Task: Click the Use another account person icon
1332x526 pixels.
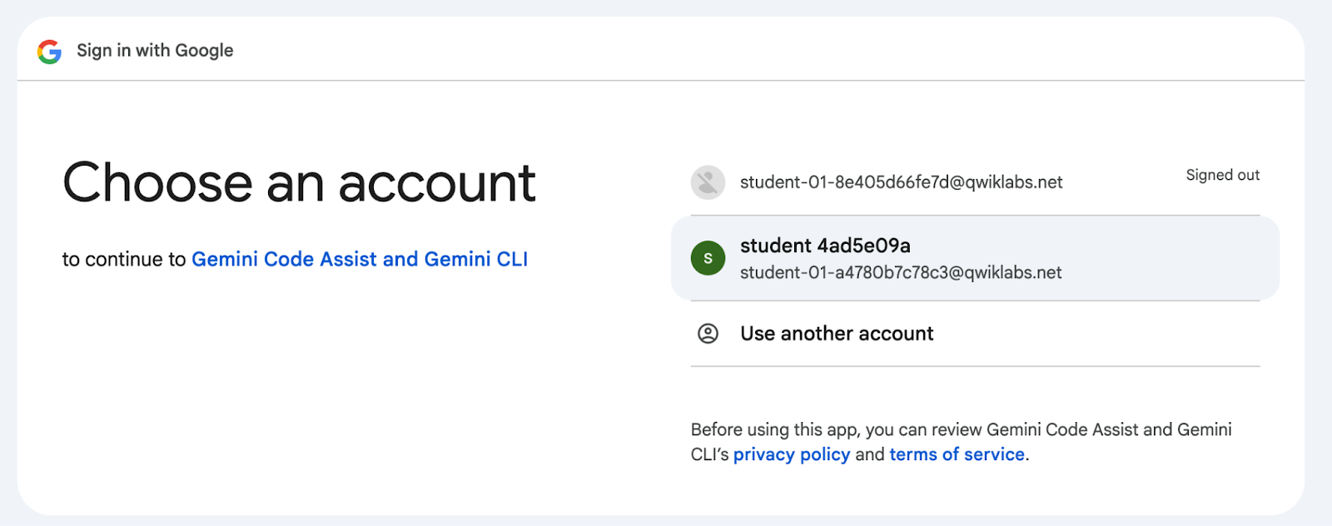Action: point(708,334)
